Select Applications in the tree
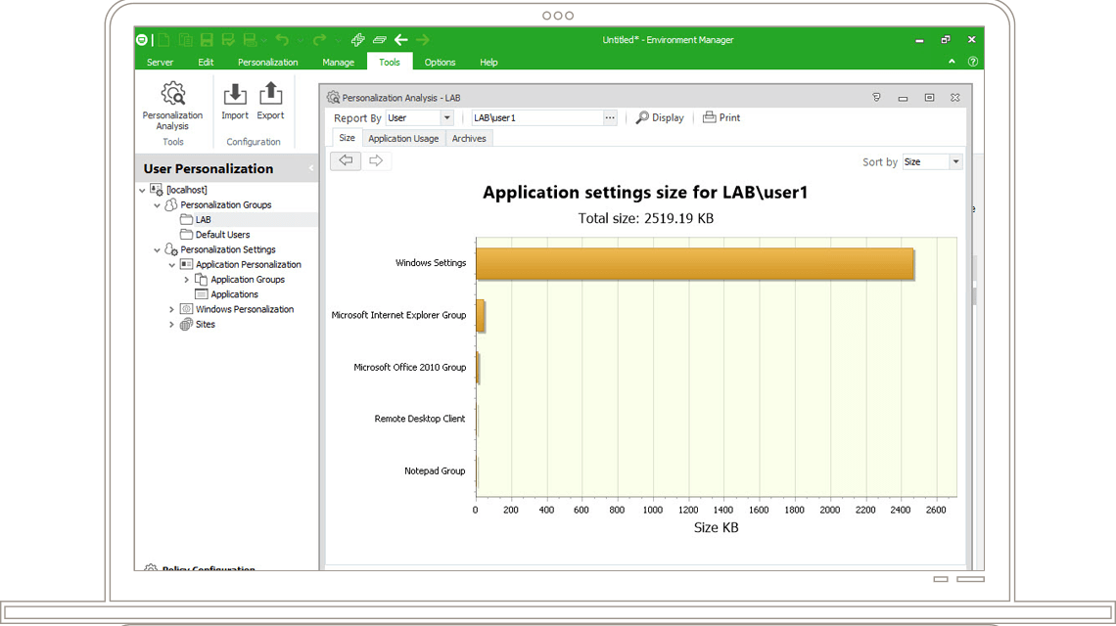Screen dimensions: 1116x626 (x=234, y=294)
